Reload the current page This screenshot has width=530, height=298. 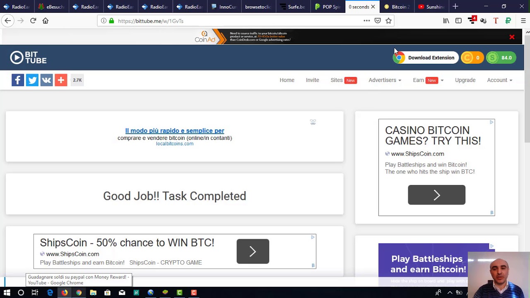pyautogui.click(x=33, y=21)
